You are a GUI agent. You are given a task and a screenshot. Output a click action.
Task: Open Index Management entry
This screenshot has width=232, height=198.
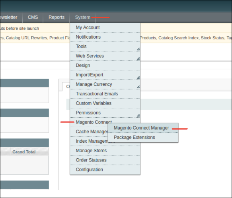tap(92, 141)
